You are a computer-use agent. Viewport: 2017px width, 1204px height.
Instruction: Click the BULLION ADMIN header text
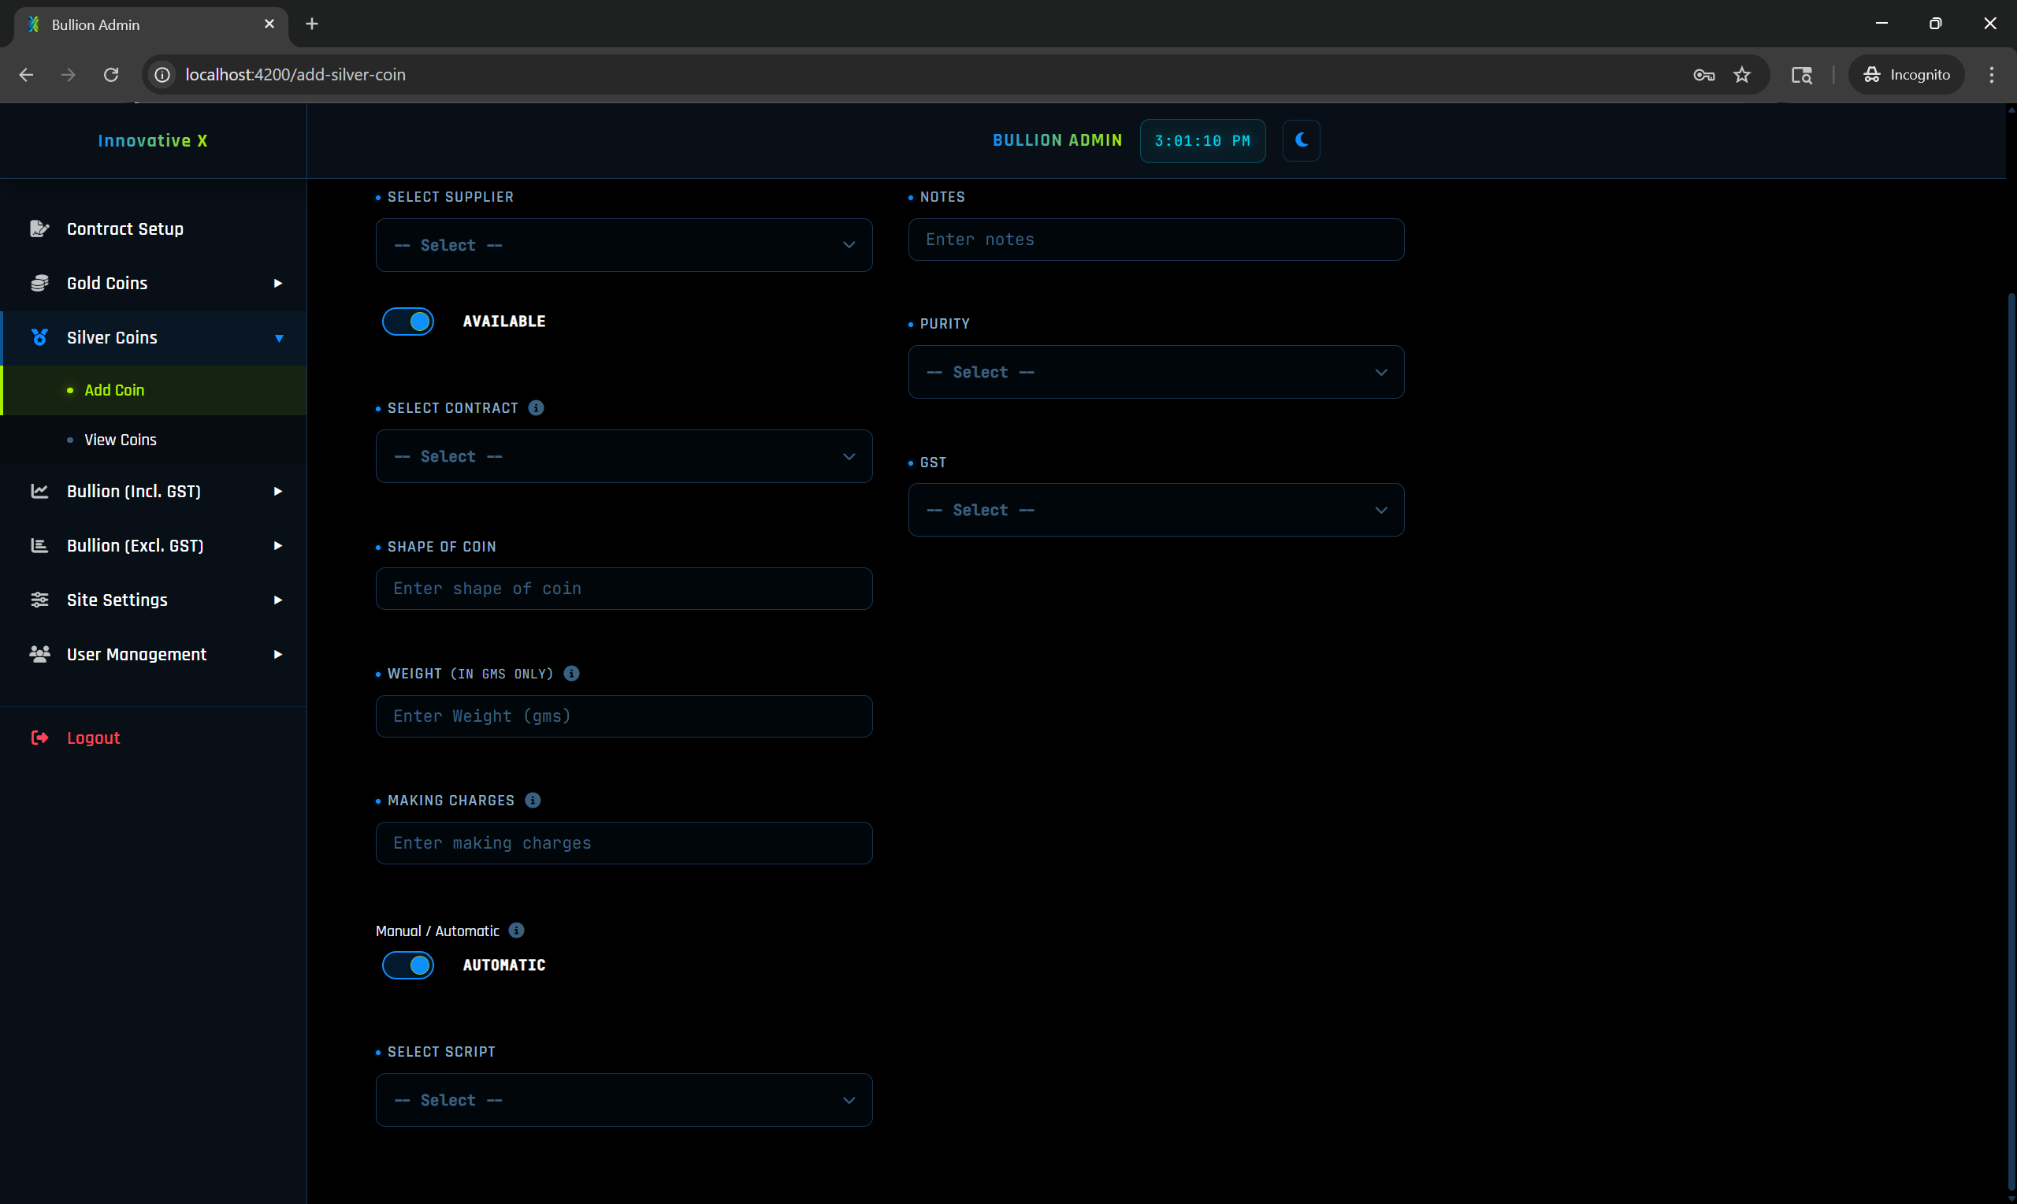[x=1057, y=140]
